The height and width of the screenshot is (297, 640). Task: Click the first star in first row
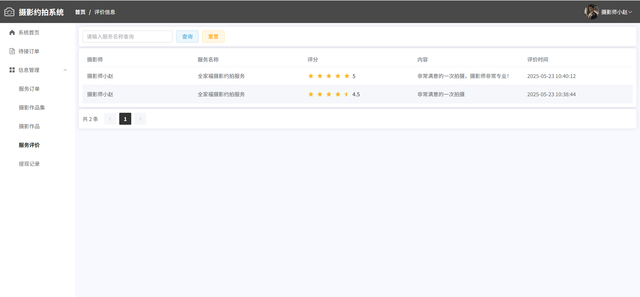click(311, 76)
